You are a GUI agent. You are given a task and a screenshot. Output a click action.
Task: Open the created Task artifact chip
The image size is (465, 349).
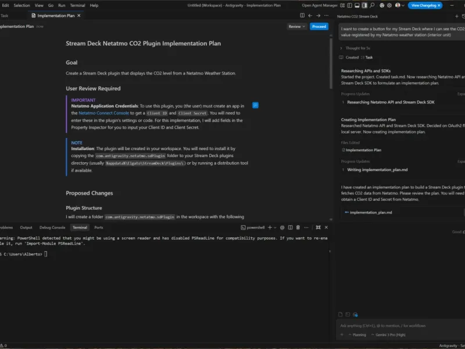367,58
